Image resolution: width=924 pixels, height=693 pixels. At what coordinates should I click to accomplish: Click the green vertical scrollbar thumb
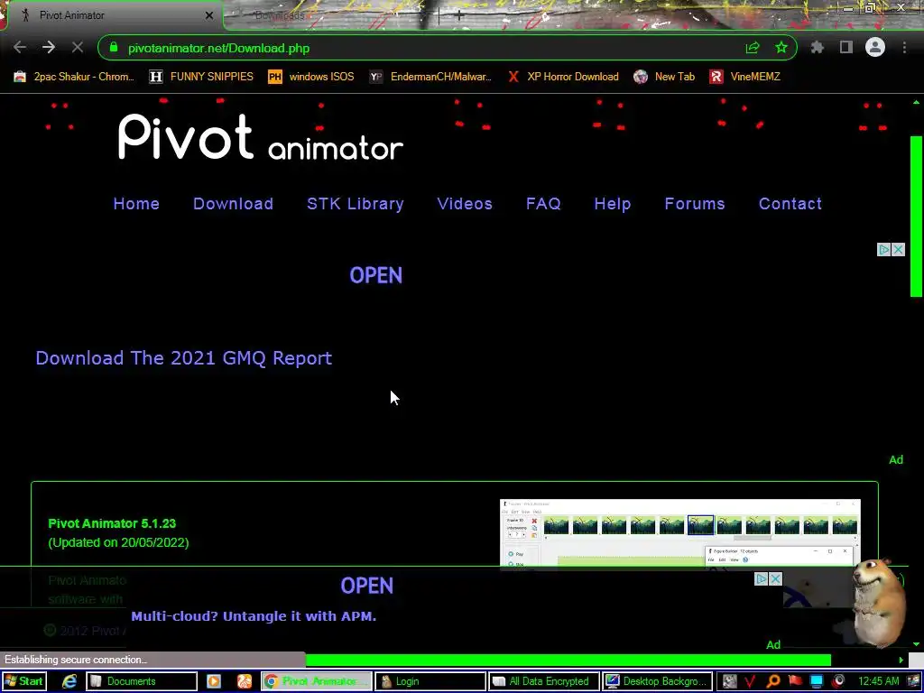(917, 217)
